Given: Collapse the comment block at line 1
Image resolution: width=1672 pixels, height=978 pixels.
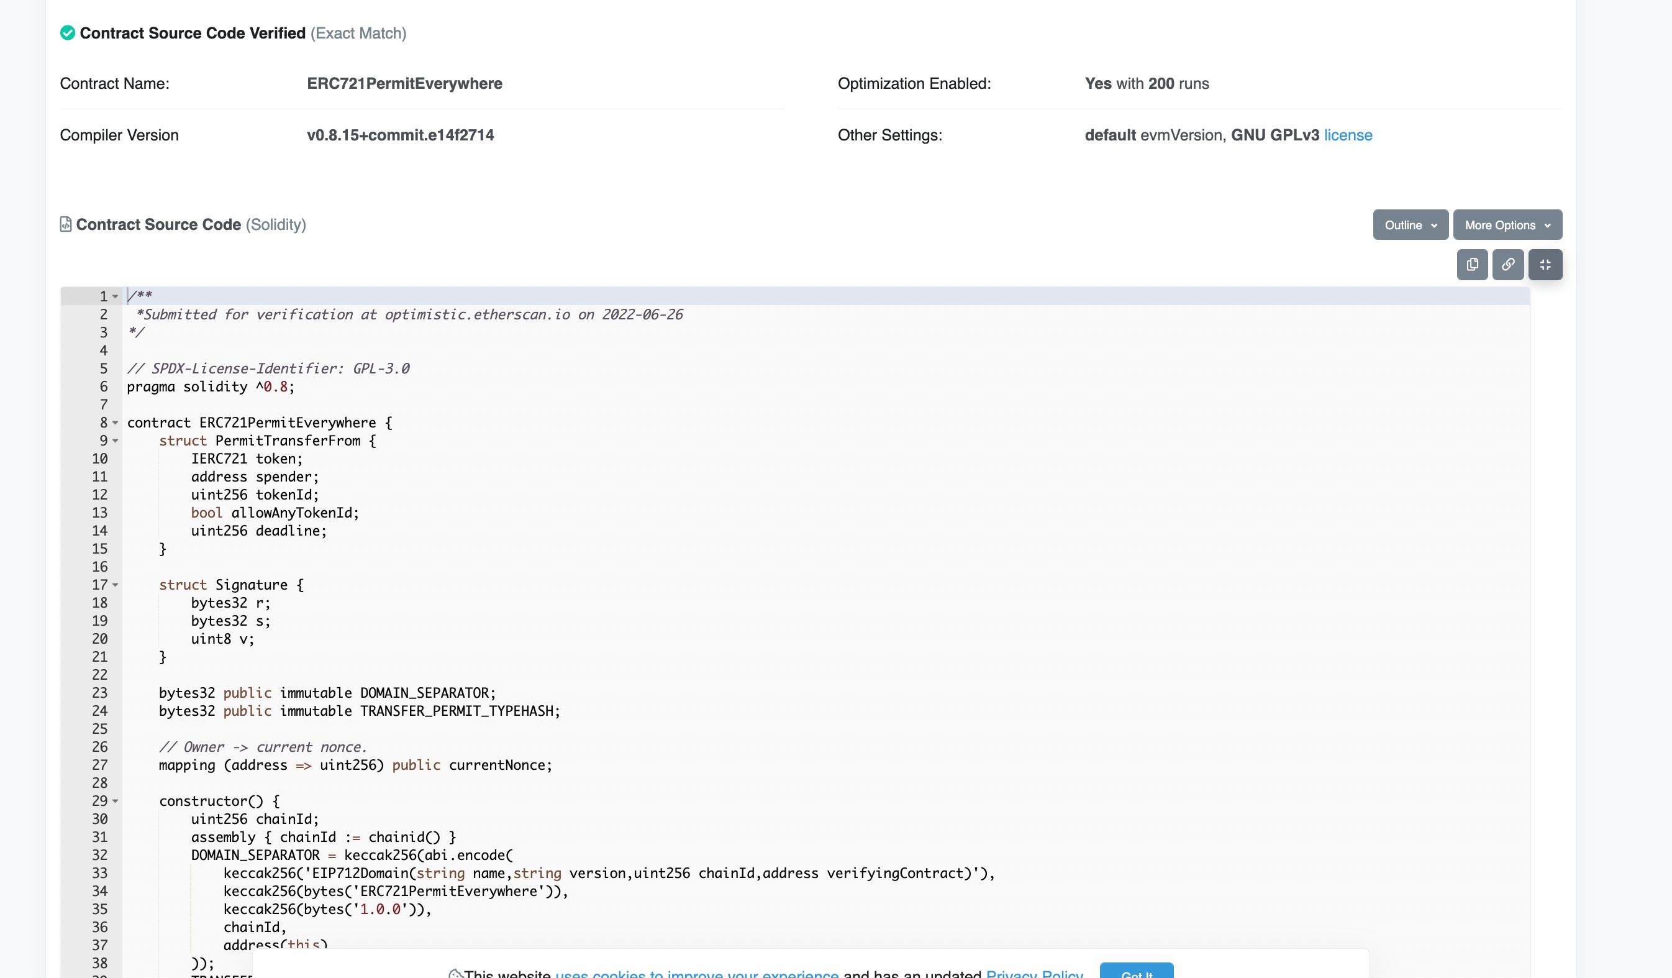Looking at the screenshot, I should [116, 297].
